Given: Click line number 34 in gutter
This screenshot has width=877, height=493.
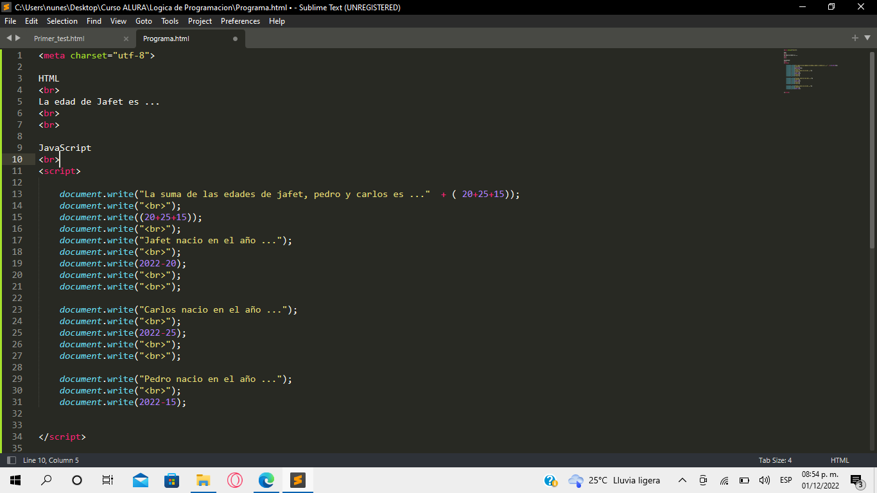Looking at the screenshot, I should pos(17,437).
